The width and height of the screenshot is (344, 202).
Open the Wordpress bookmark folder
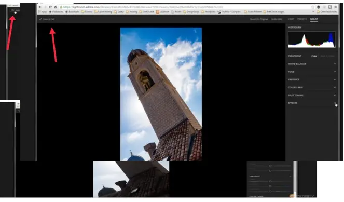pyautogui.click(x=209, y=12)
